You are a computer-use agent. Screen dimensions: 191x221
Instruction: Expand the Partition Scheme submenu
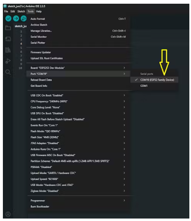[x=78, y=161]
